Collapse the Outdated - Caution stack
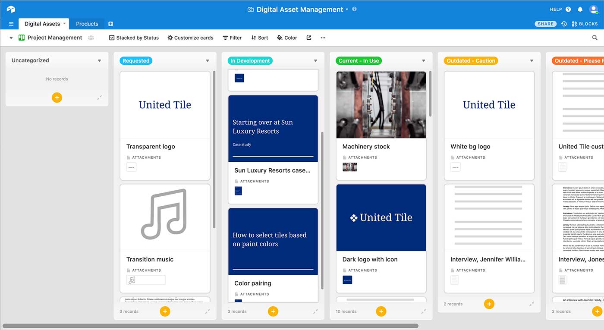Screen dimensions: 604x330 click(532, 304)
